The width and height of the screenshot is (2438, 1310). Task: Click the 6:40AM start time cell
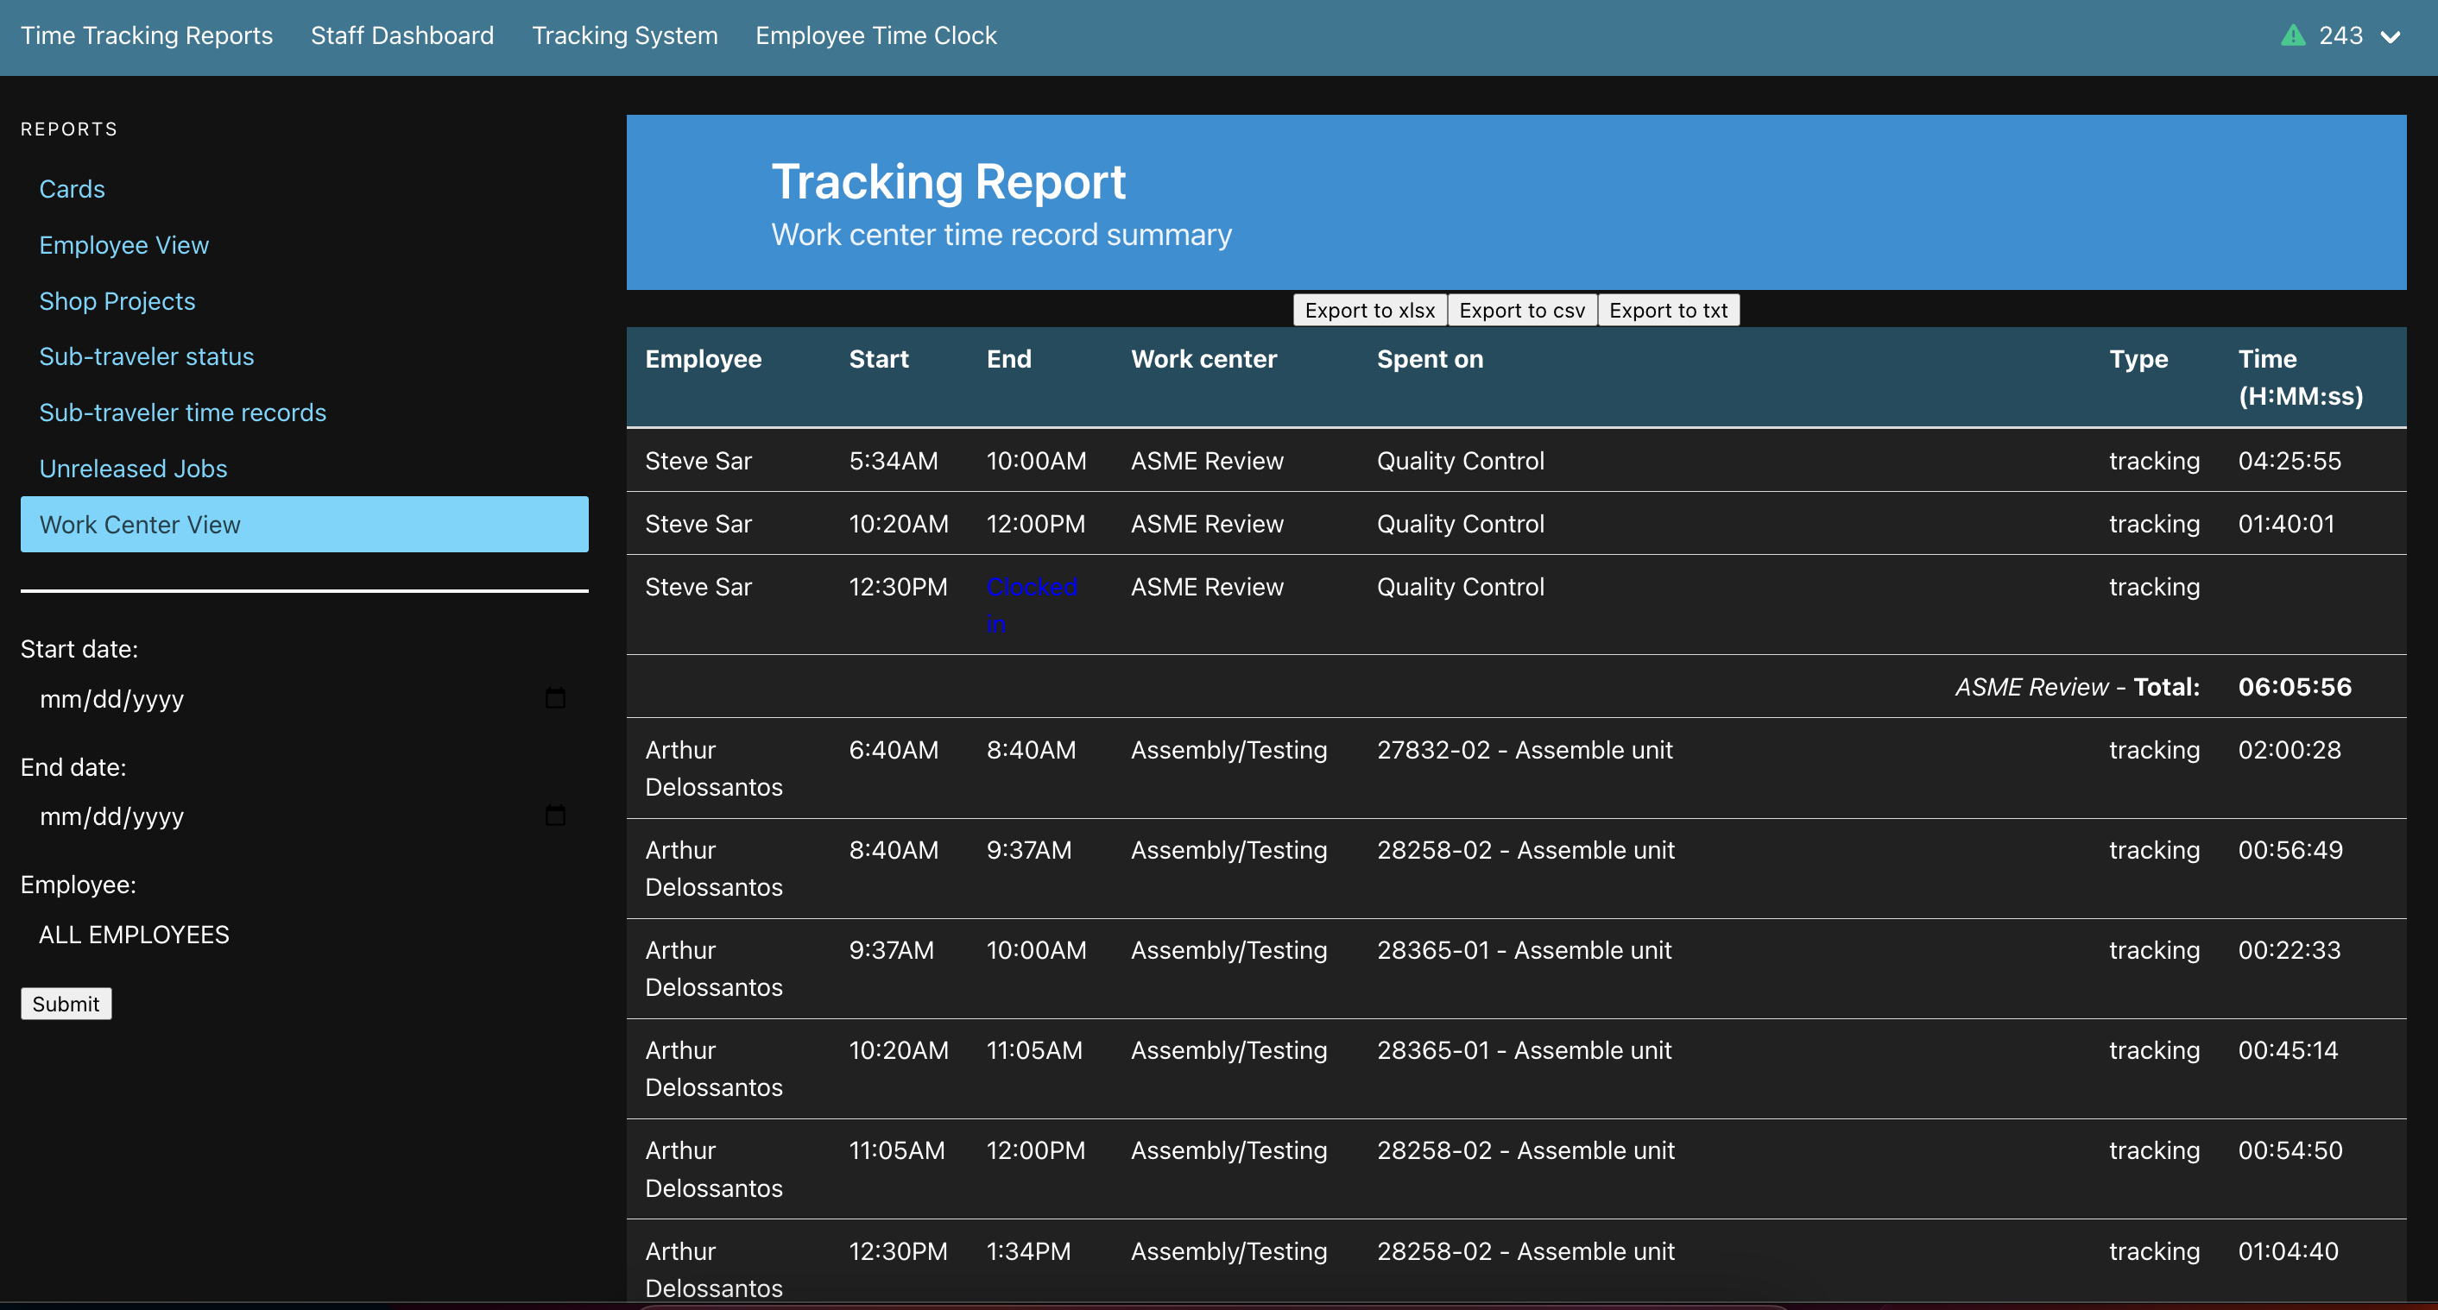tap(894, 750)
